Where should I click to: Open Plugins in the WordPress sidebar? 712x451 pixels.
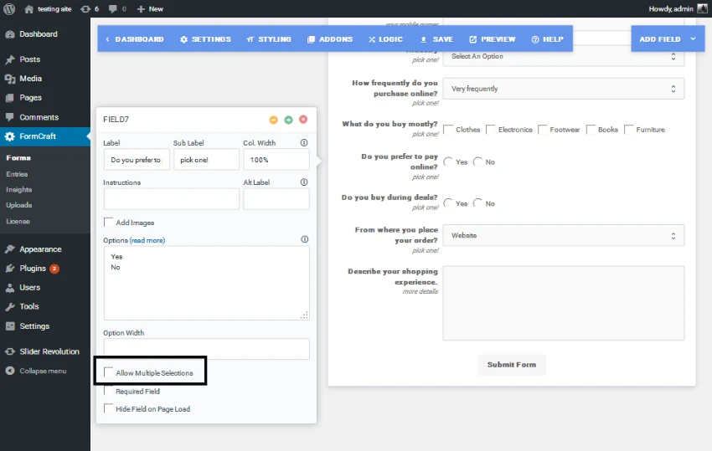pyautogui.click(x=33, y=269)
